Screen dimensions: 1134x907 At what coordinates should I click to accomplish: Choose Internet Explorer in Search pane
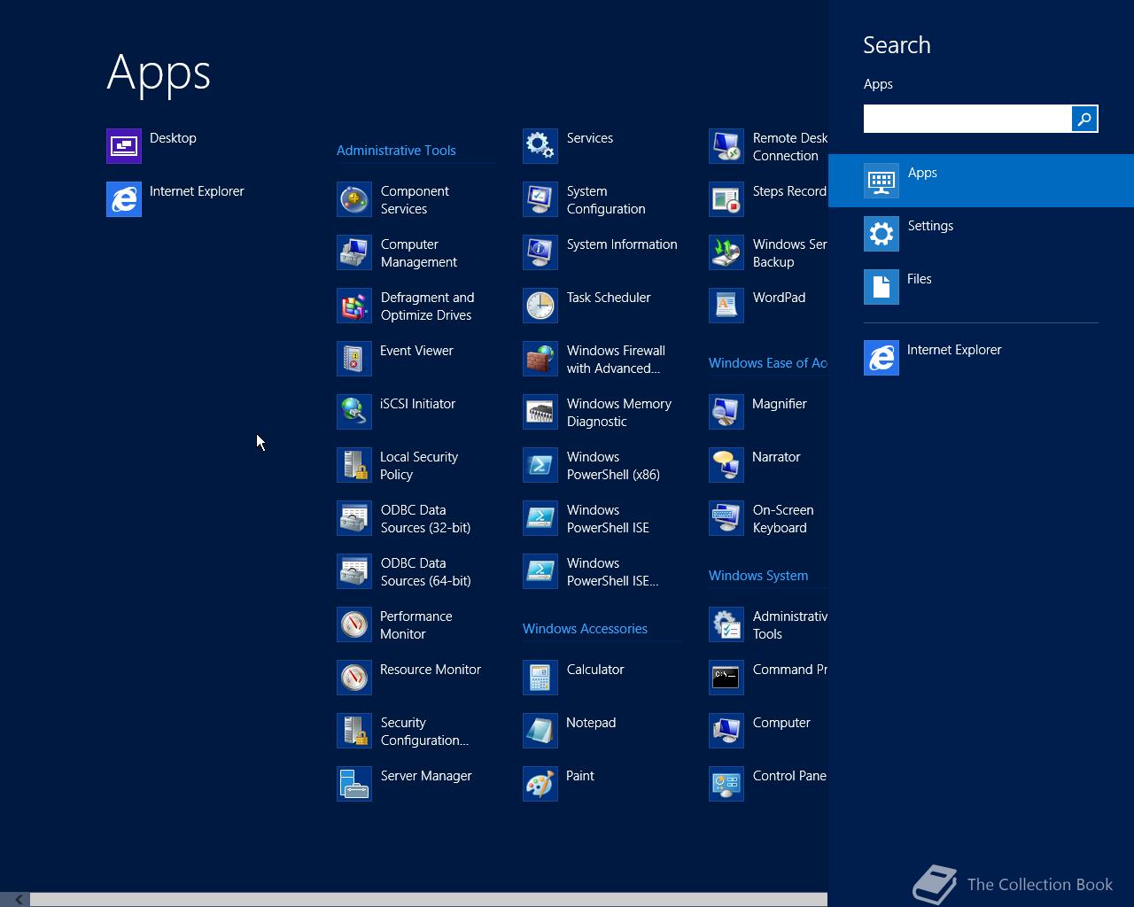tap(981, 358)
